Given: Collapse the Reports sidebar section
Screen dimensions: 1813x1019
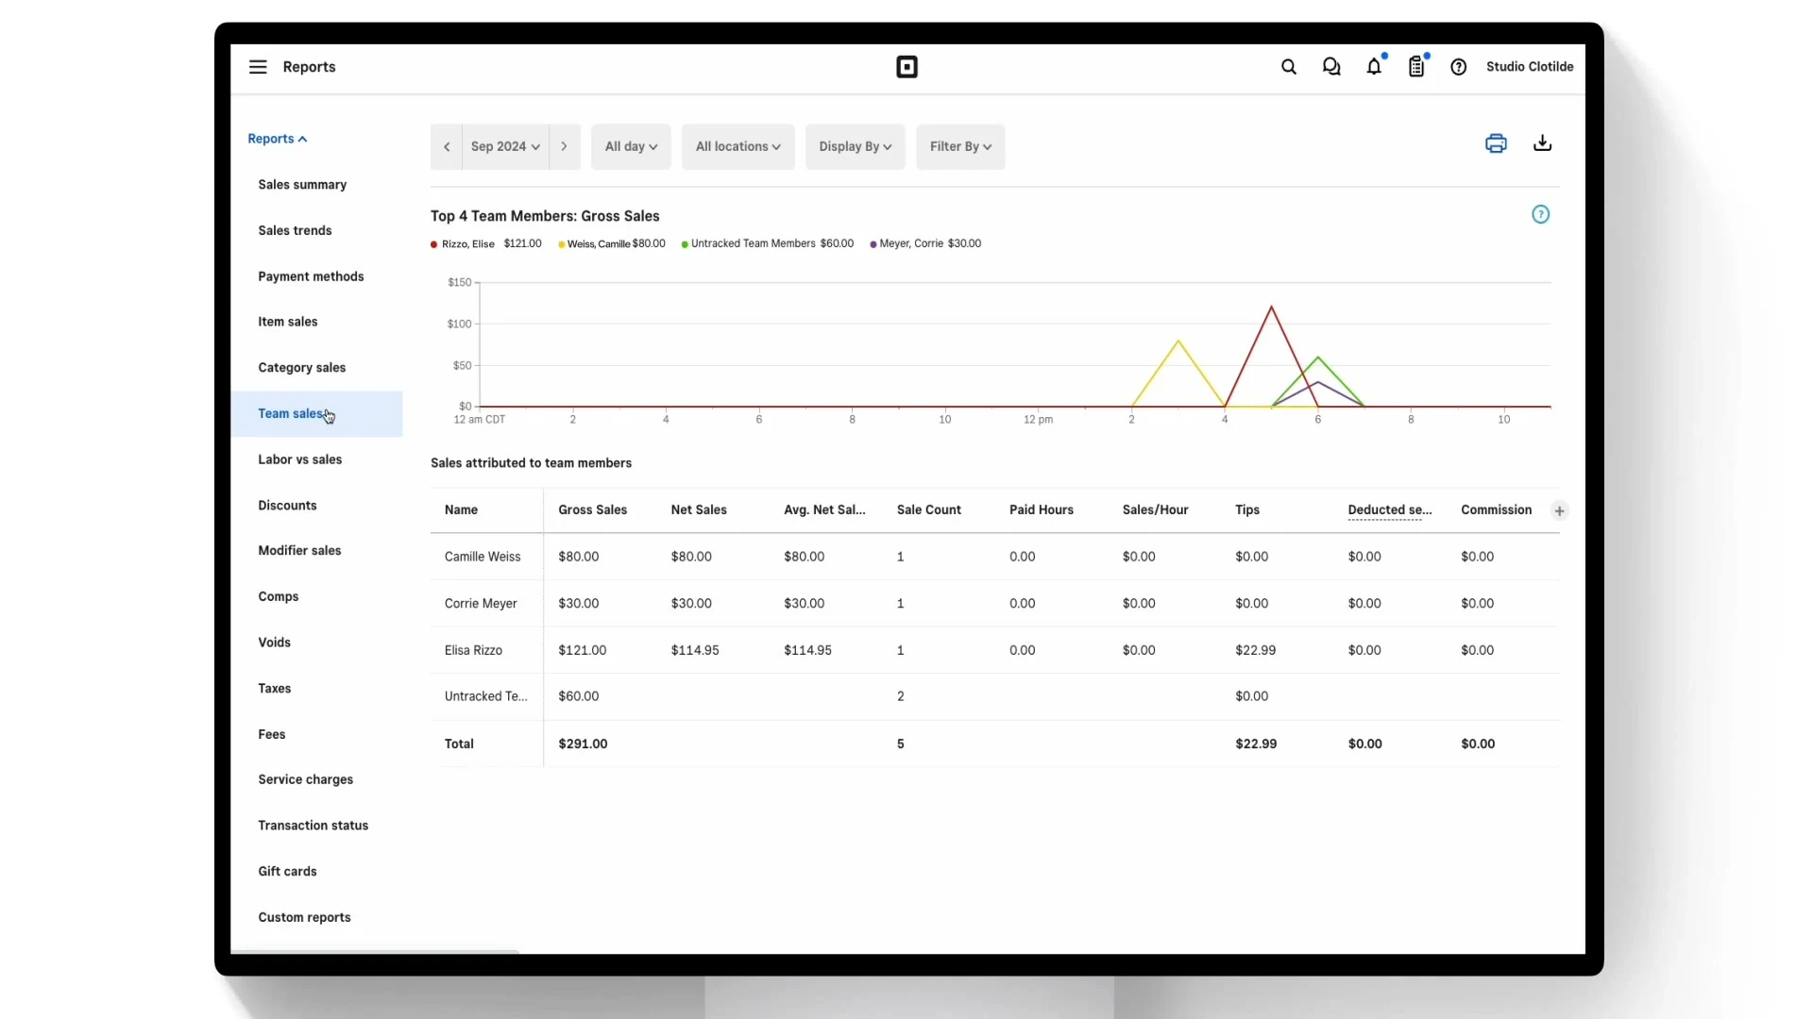Looking at the screenshot, I should 278,139.
